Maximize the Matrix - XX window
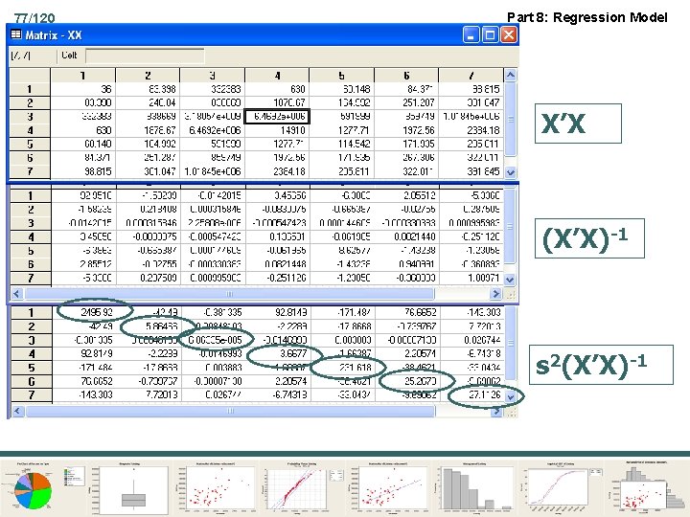This screenshot has height=517, width=690. pyautogui.click(x=490, y=34)
